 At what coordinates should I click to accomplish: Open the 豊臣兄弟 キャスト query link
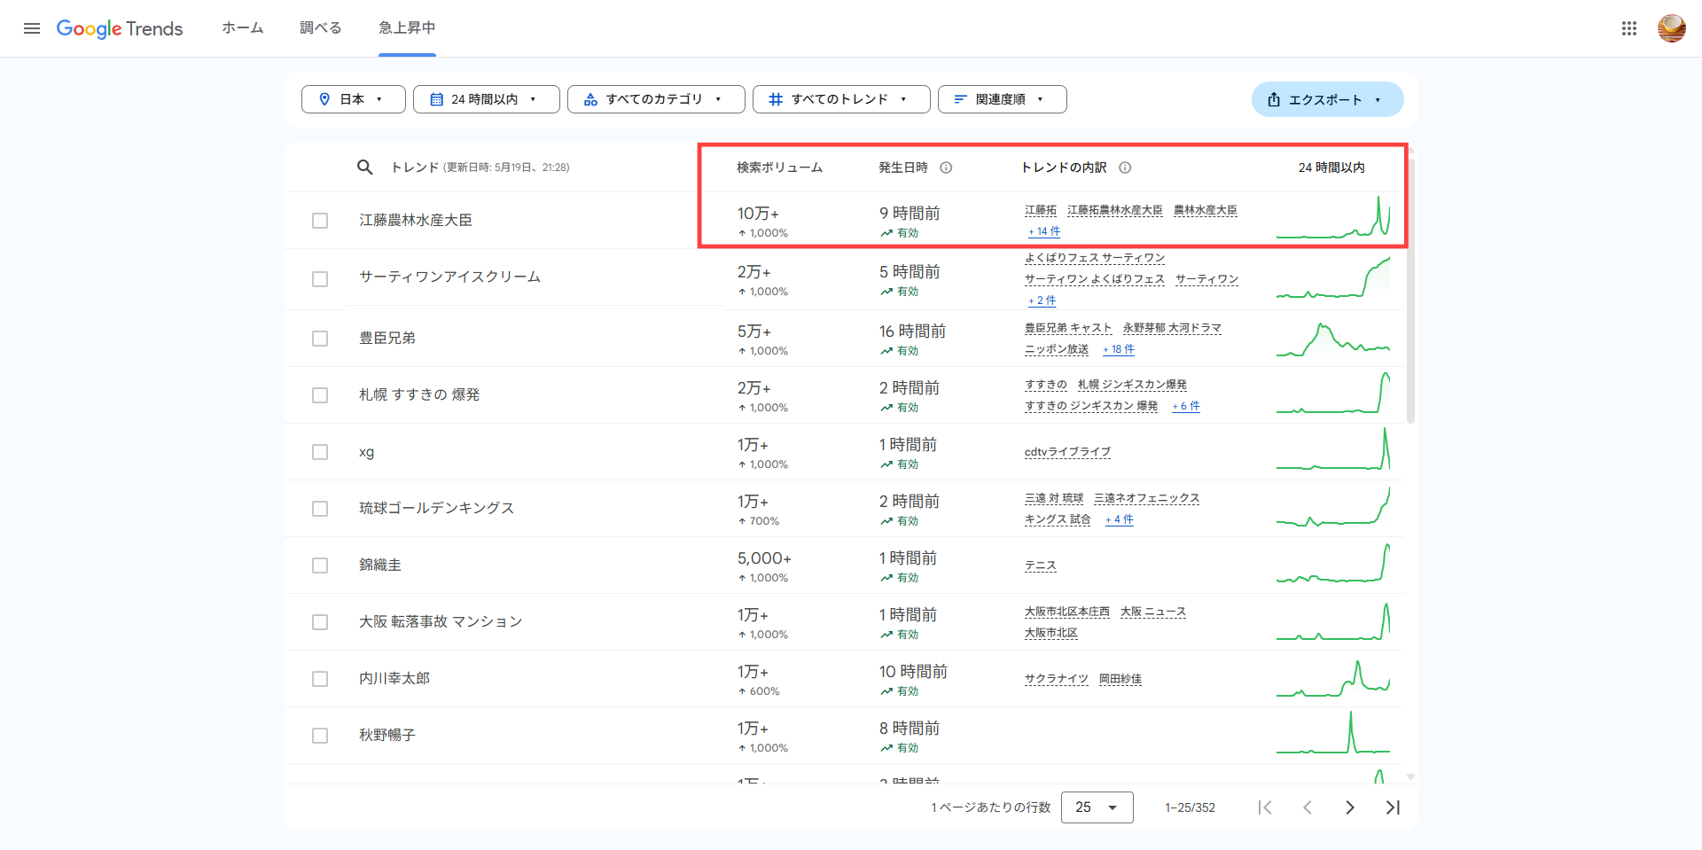(1068, 328)
